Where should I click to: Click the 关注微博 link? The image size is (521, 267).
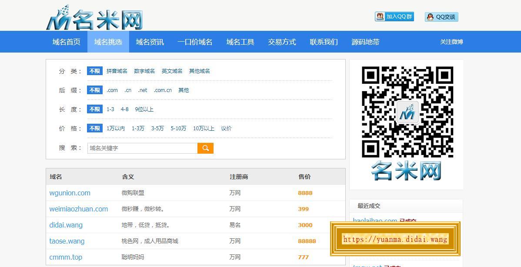coord(451,42)
